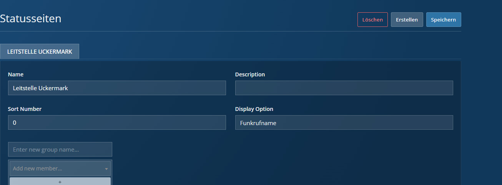Viewport: 502px width, 185px height.
Task: Click the Add new member dropdown arrow
Action: tap(106, 169)
